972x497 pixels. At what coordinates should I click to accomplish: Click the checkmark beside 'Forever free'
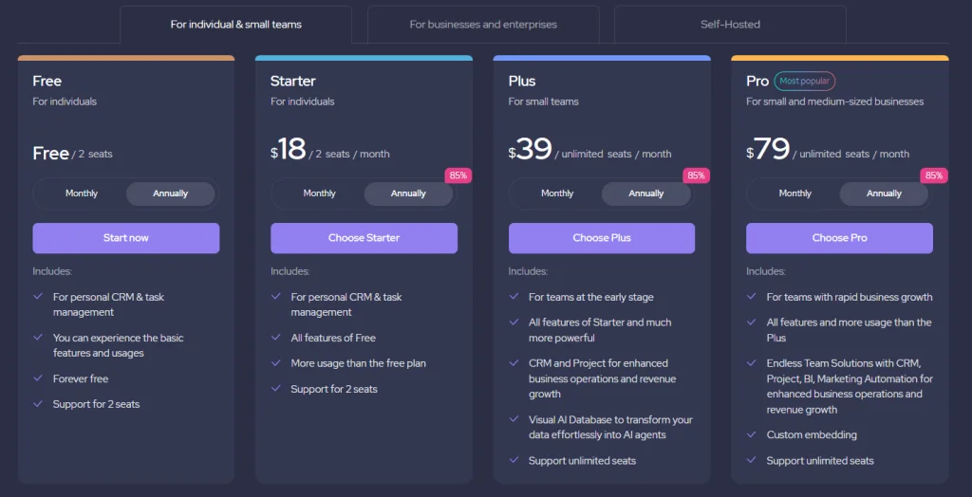pyautogui.click(x=38, y=378)
